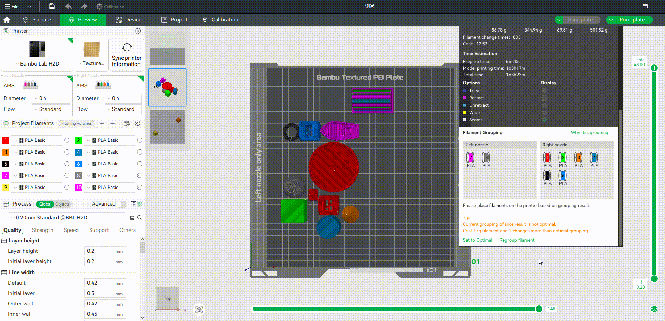Click the Print plate button
The width and height of the screenshot is (665, 321).
pyautogui.click(x=632, y=20)
